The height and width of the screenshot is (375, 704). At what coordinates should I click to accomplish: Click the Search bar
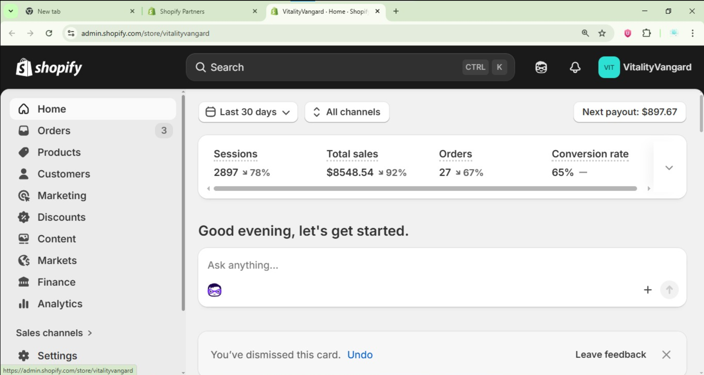tap(350, 67)
